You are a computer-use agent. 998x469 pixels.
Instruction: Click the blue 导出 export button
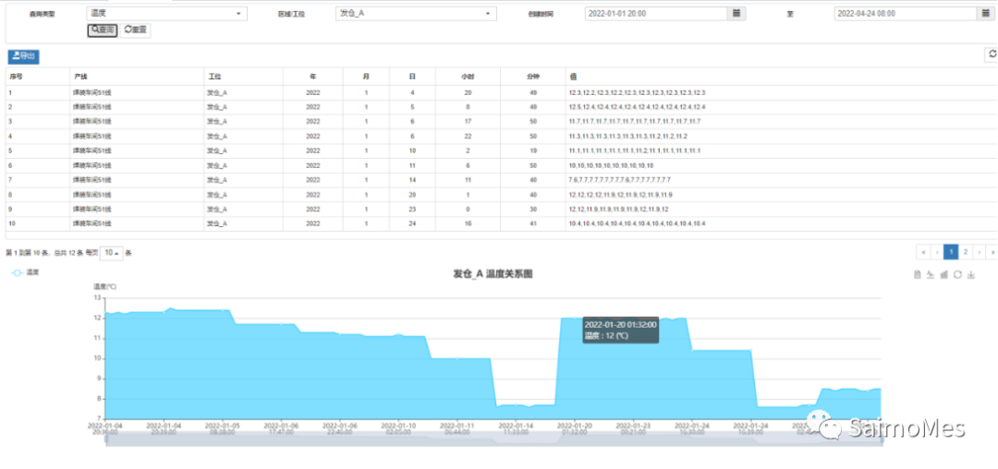(23, 56)
